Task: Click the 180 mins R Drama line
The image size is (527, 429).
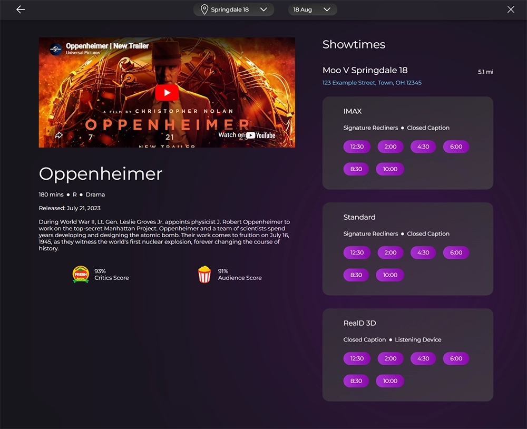Action: (x=72, y=194)
